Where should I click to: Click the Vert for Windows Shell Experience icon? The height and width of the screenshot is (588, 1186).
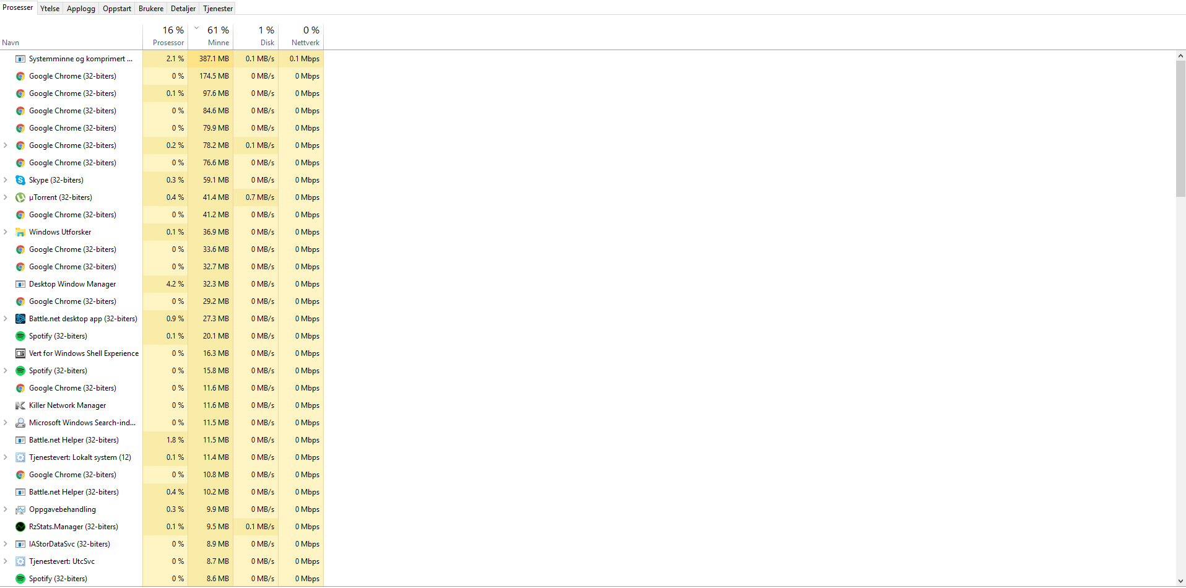[20, 353]
